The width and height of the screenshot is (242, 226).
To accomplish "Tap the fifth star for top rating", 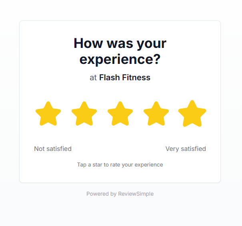I will [192, 114].
